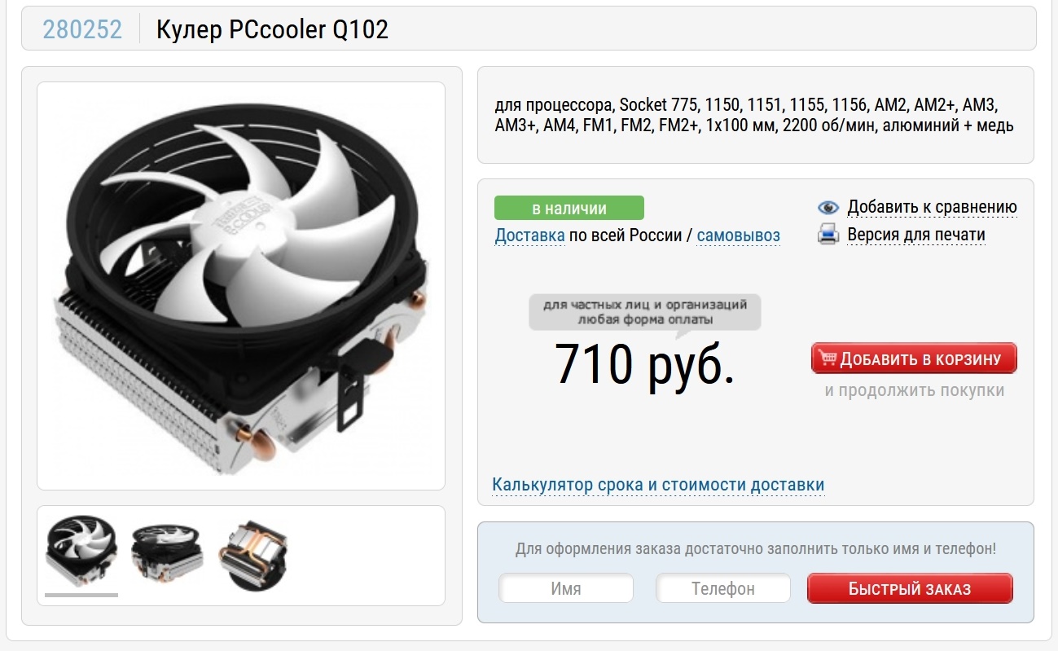Open the самовывоз link
1058x651 pixels.
[x=739, y=236]
